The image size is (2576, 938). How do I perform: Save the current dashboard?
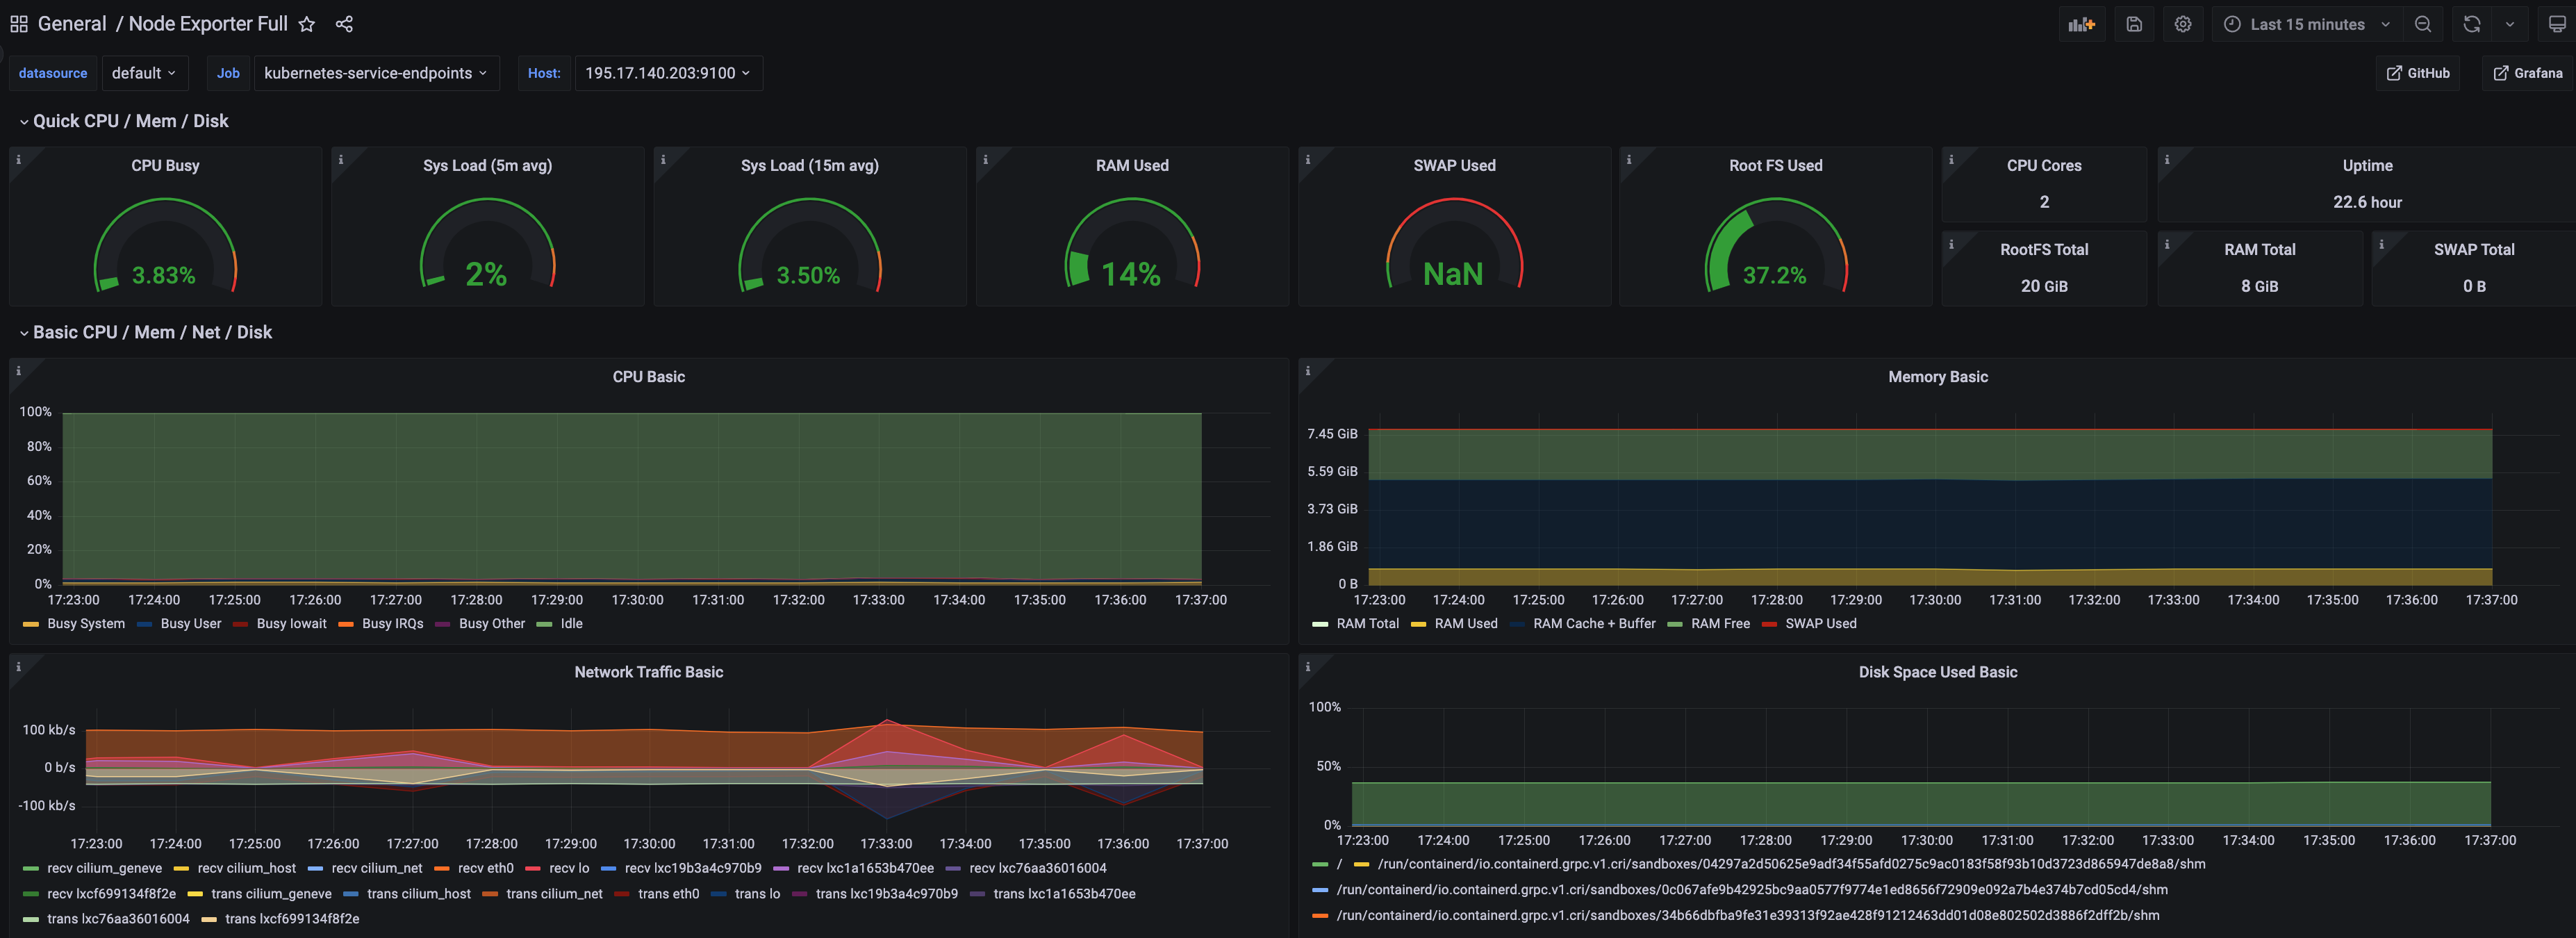click(x=2133, y=23)
